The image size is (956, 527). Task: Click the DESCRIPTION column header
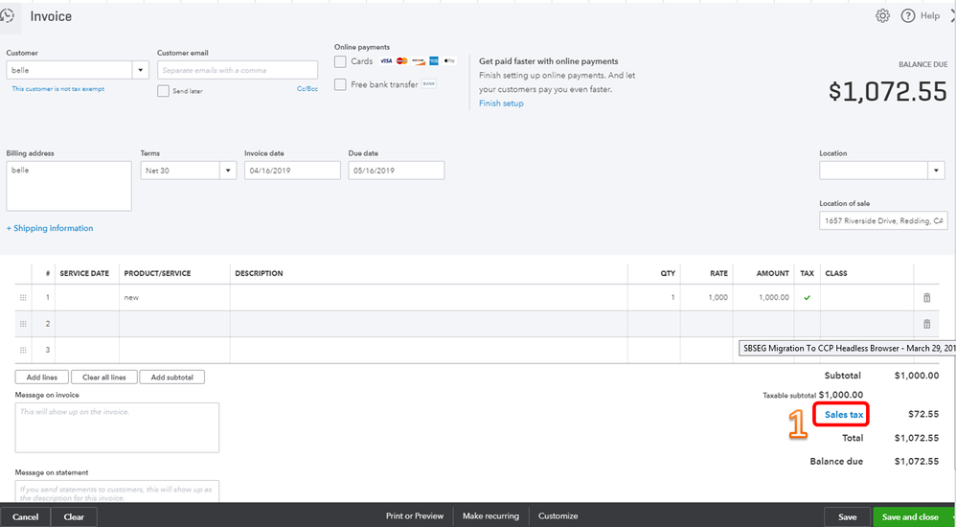tap(260, 273)
